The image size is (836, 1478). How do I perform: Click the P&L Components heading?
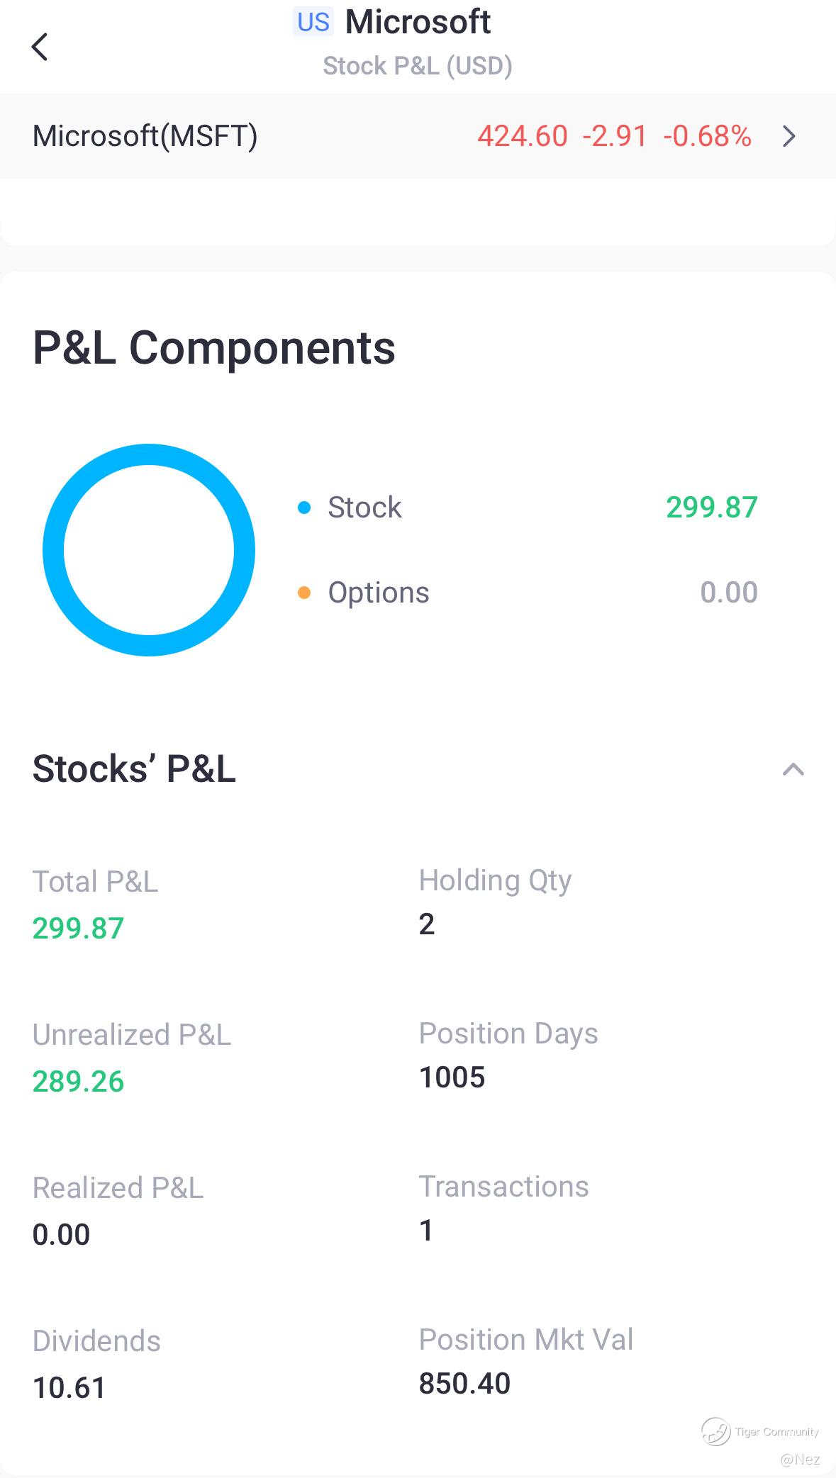(x=214, y=348)
